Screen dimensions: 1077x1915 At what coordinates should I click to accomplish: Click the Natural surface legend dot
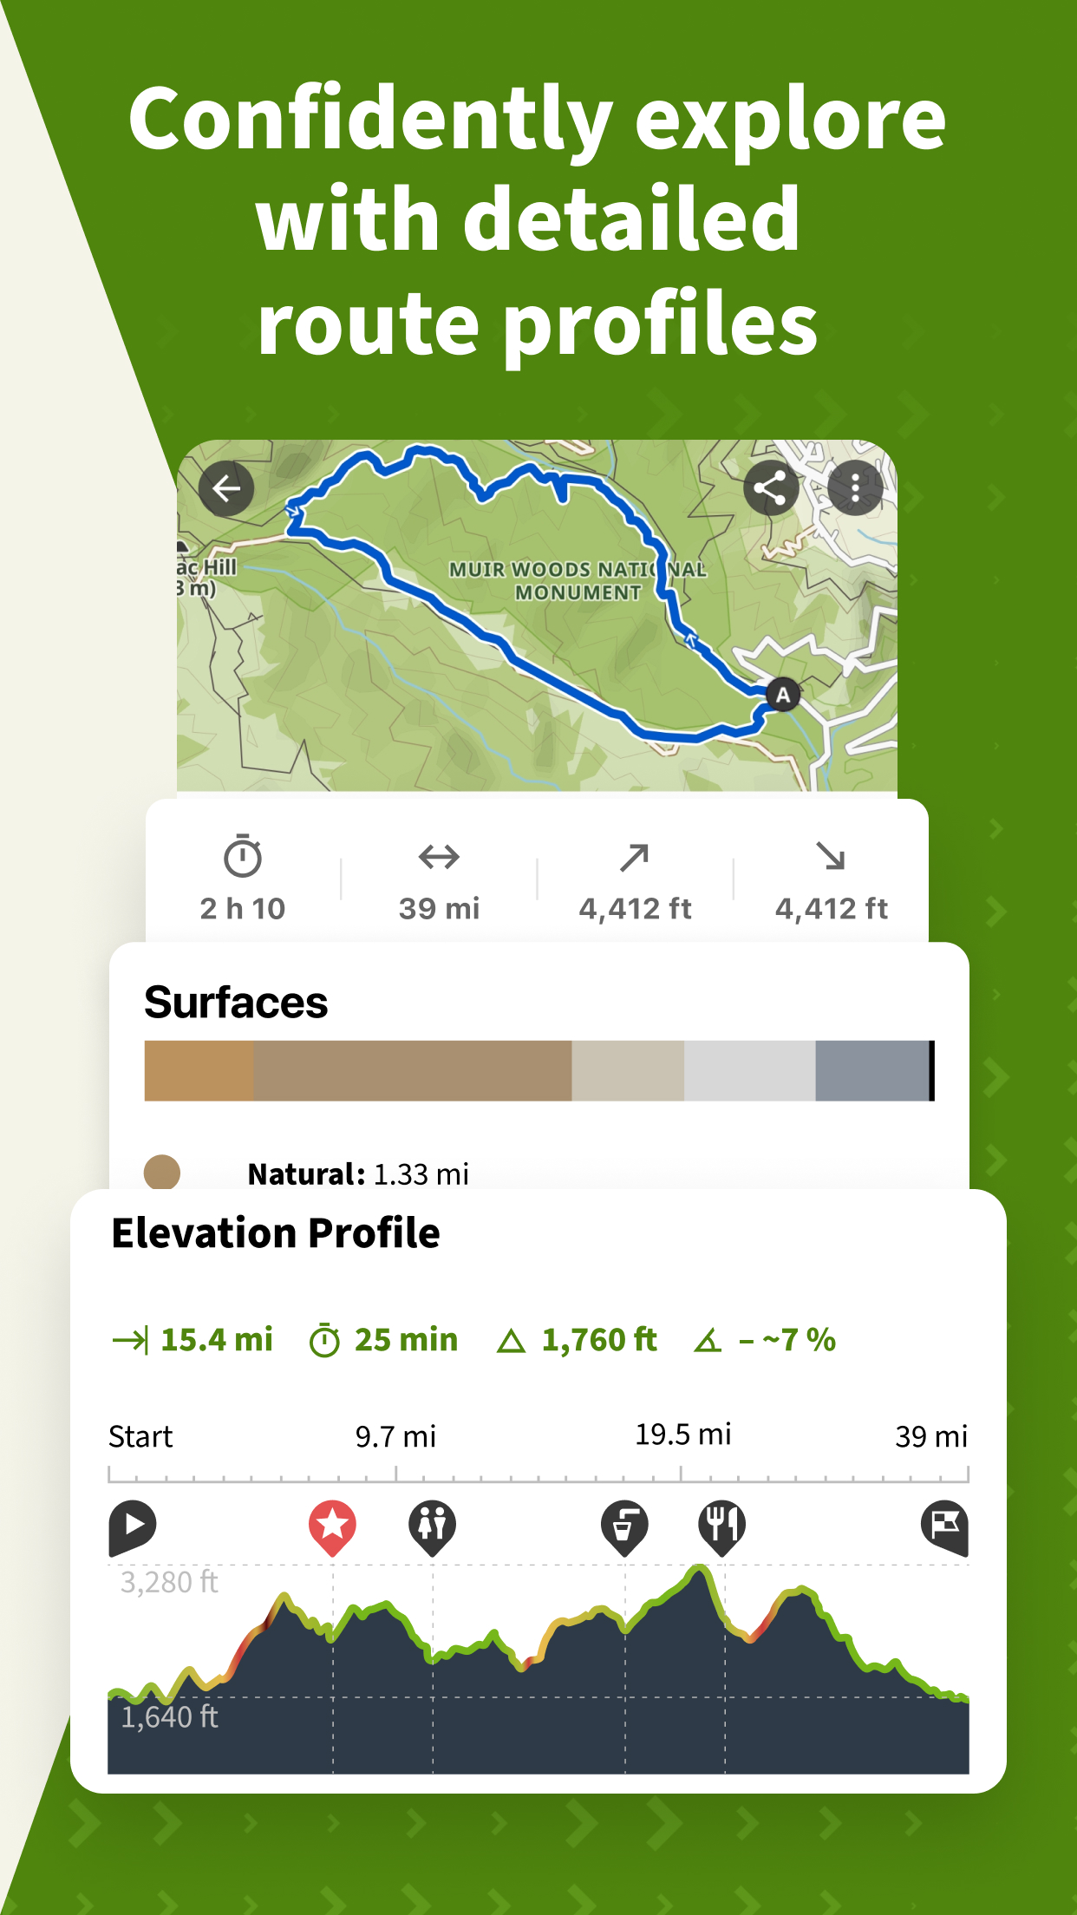(x=162, y=1171)
